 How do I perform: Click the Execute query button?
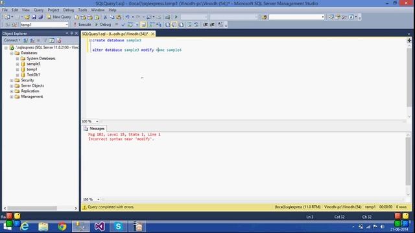click(x=82, y=25)
